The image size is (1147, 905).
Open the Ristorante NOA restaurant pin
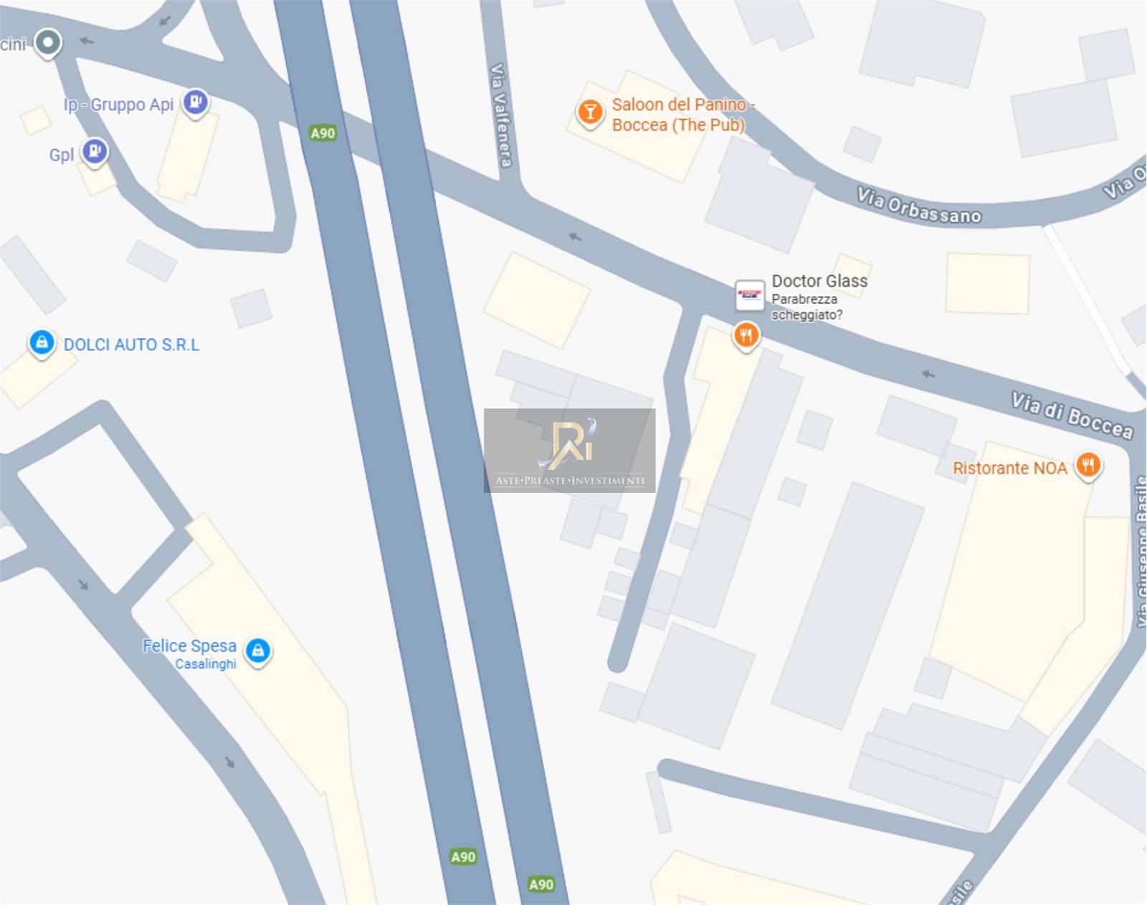(x=1088, y=466)
